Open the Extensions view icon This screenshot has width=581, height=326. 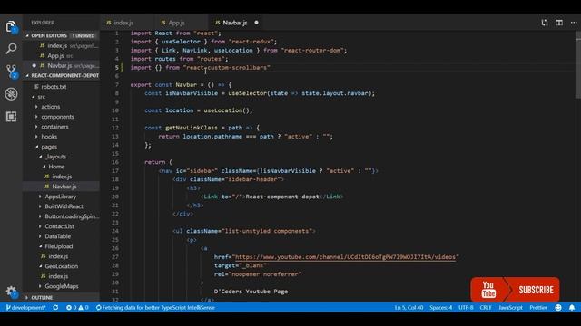(11, 117)
